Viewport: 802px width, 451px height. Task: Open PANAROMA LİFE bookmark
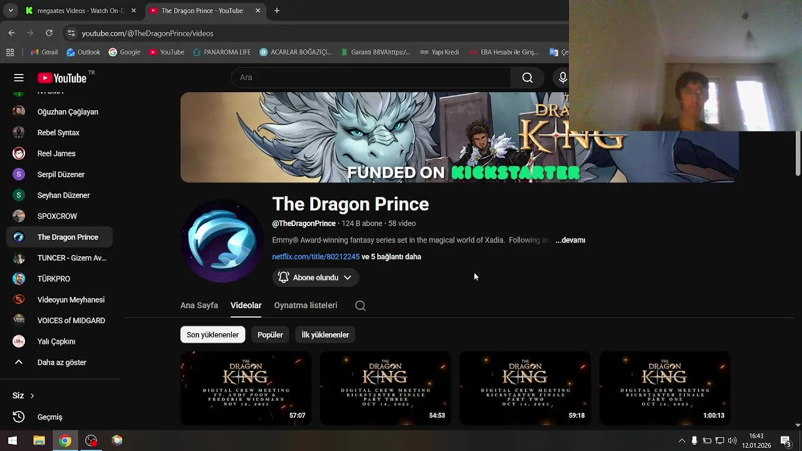click(222, 52)
